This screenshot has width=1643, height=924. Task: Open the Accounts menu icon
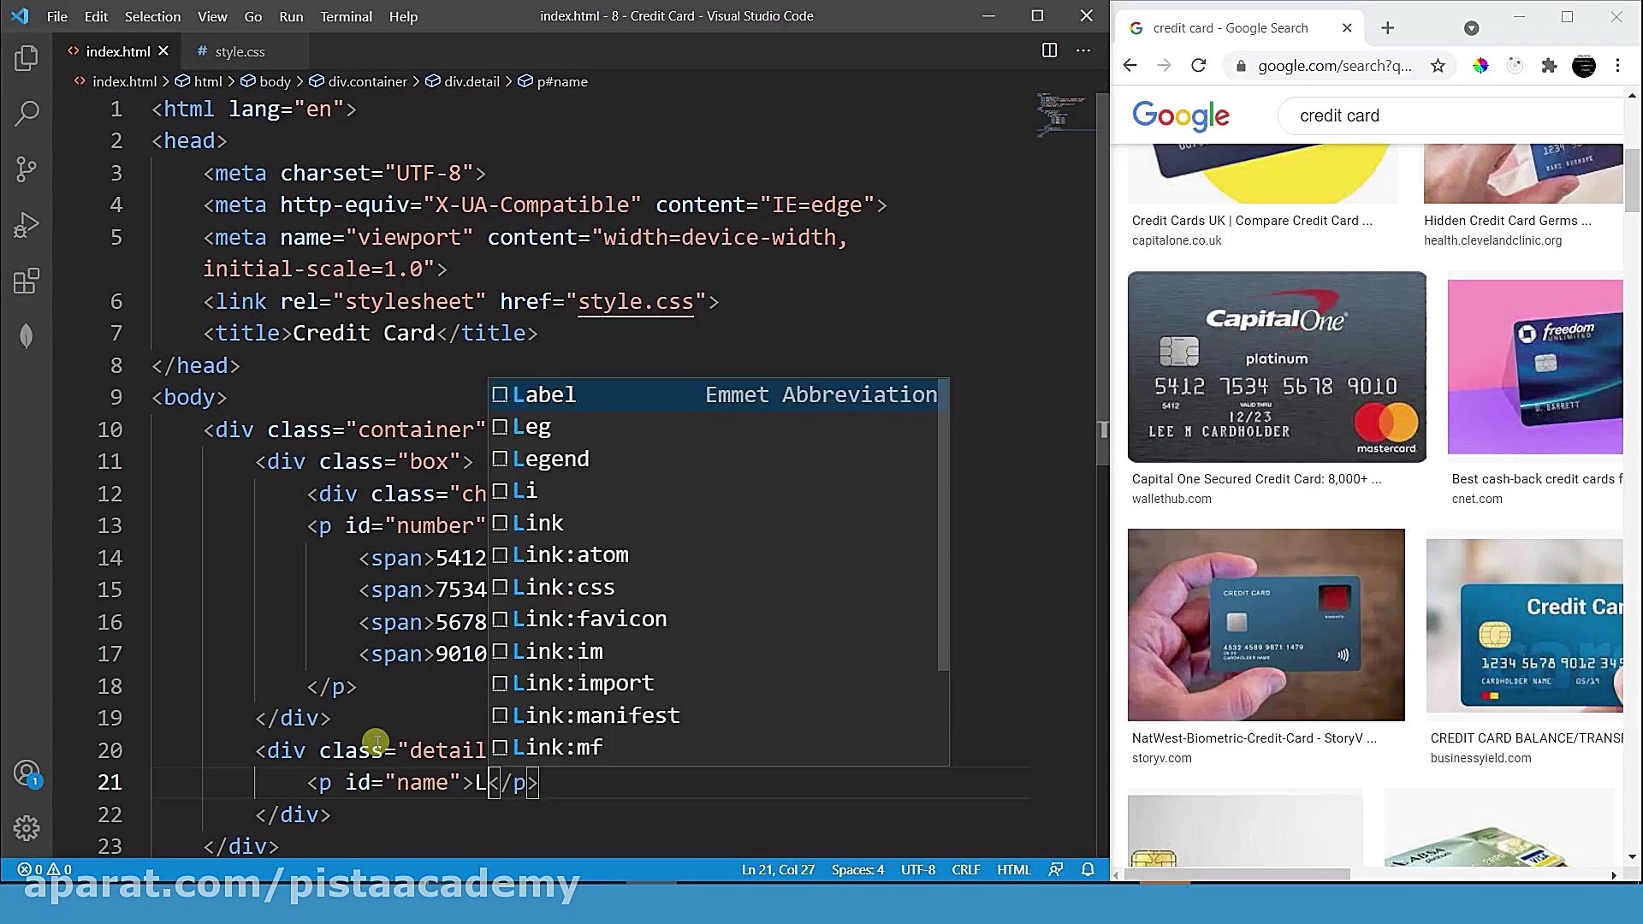27,774
